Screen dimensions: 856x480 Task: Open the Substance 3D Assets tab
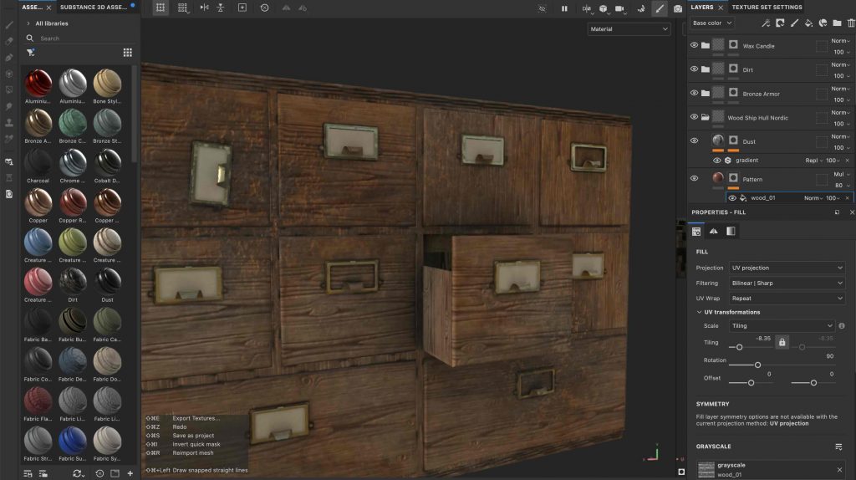pos(94,8)
